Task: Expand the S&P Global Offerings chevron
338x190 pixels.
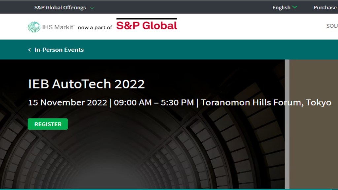Action: 92,8
